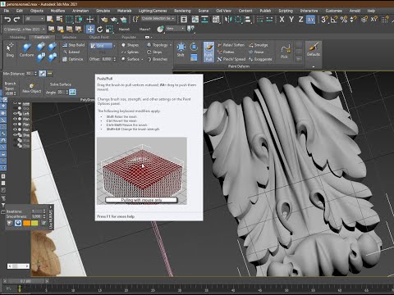Click the Min Distance value field
Image resolution: width=394 pixels, height=295 pixels.
click(30, 74)
